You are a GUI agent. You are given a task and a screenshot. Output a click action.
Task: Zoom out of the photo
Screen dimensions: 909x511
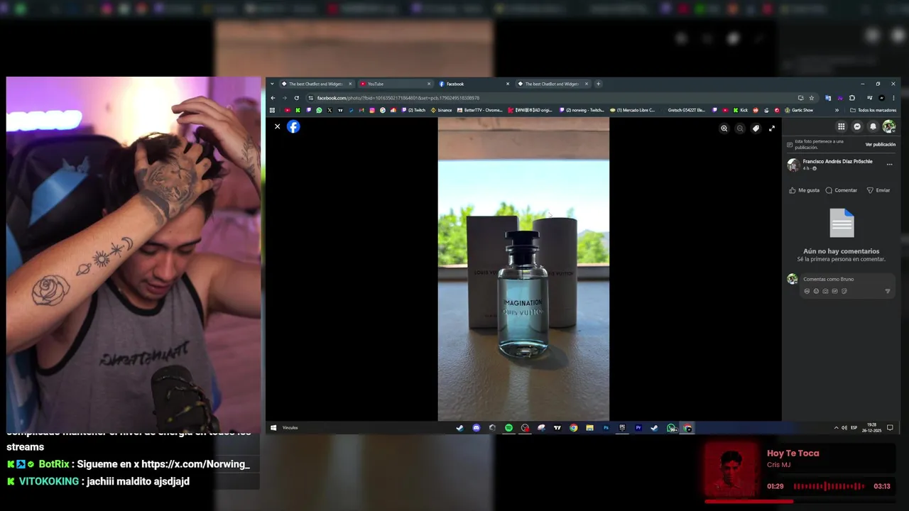(x=740, y=128)
